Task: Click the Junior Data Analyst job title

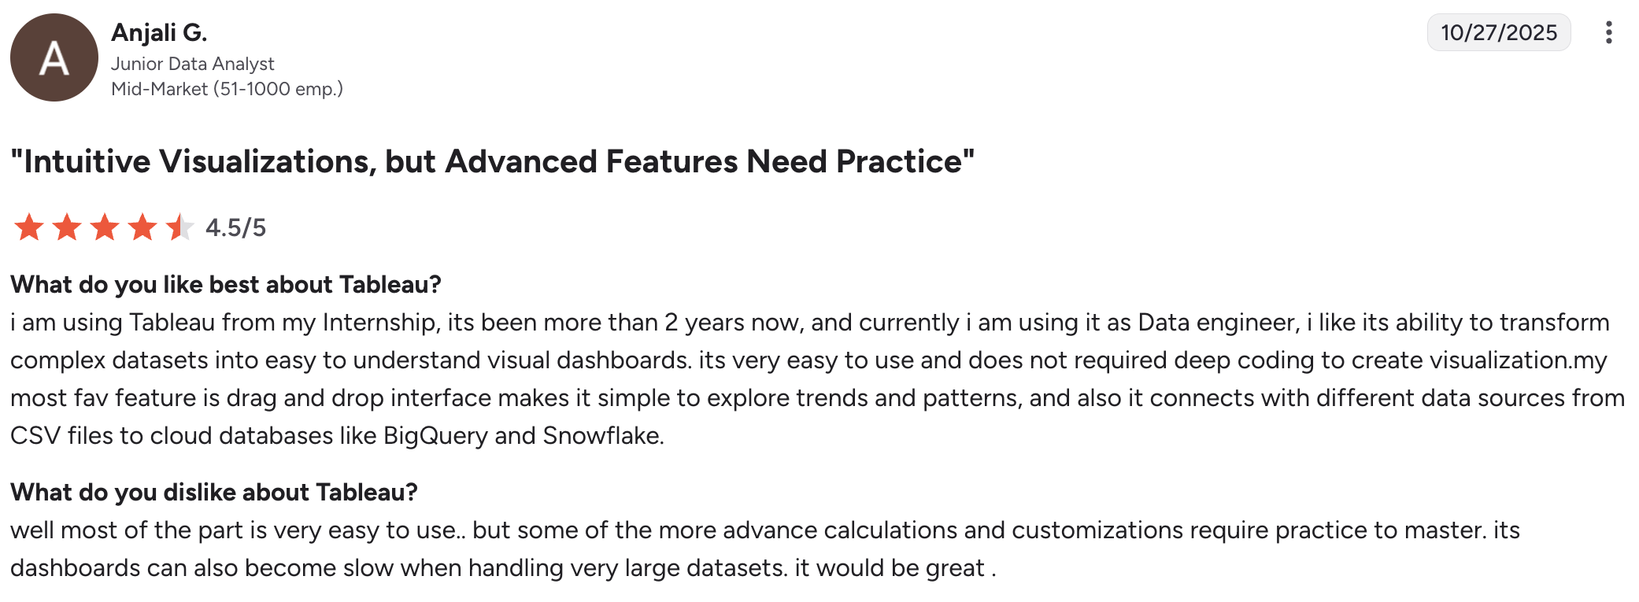Action: click(x=192, y=64)
